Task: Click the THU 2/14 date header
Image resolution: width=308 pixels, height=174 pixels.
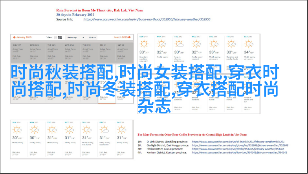Action: tap(213, 37)
